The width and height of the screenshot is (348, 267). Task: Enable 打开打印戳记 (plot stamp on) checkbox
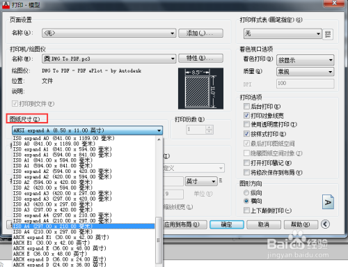246,163
